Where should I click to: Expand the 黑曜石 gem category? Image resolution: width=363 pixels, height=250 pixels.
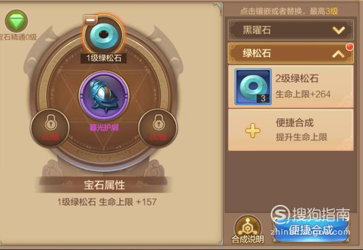click(x=291, y=30)
